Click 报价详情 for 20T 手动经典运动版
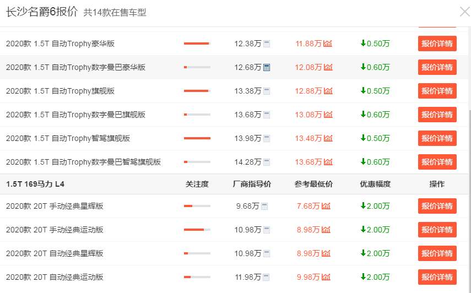 coord(437,230)
